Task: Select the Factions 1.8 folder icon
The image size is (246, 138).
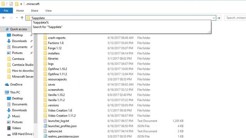Action: coord(45,43)
